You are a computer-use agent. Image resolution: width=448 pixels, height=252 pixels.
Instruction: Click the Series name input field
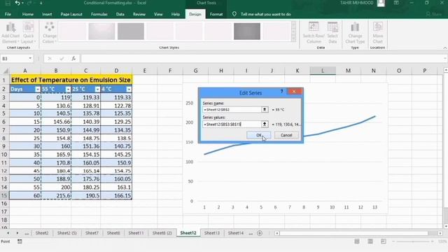pyautogui.click(x=232, y=109)
